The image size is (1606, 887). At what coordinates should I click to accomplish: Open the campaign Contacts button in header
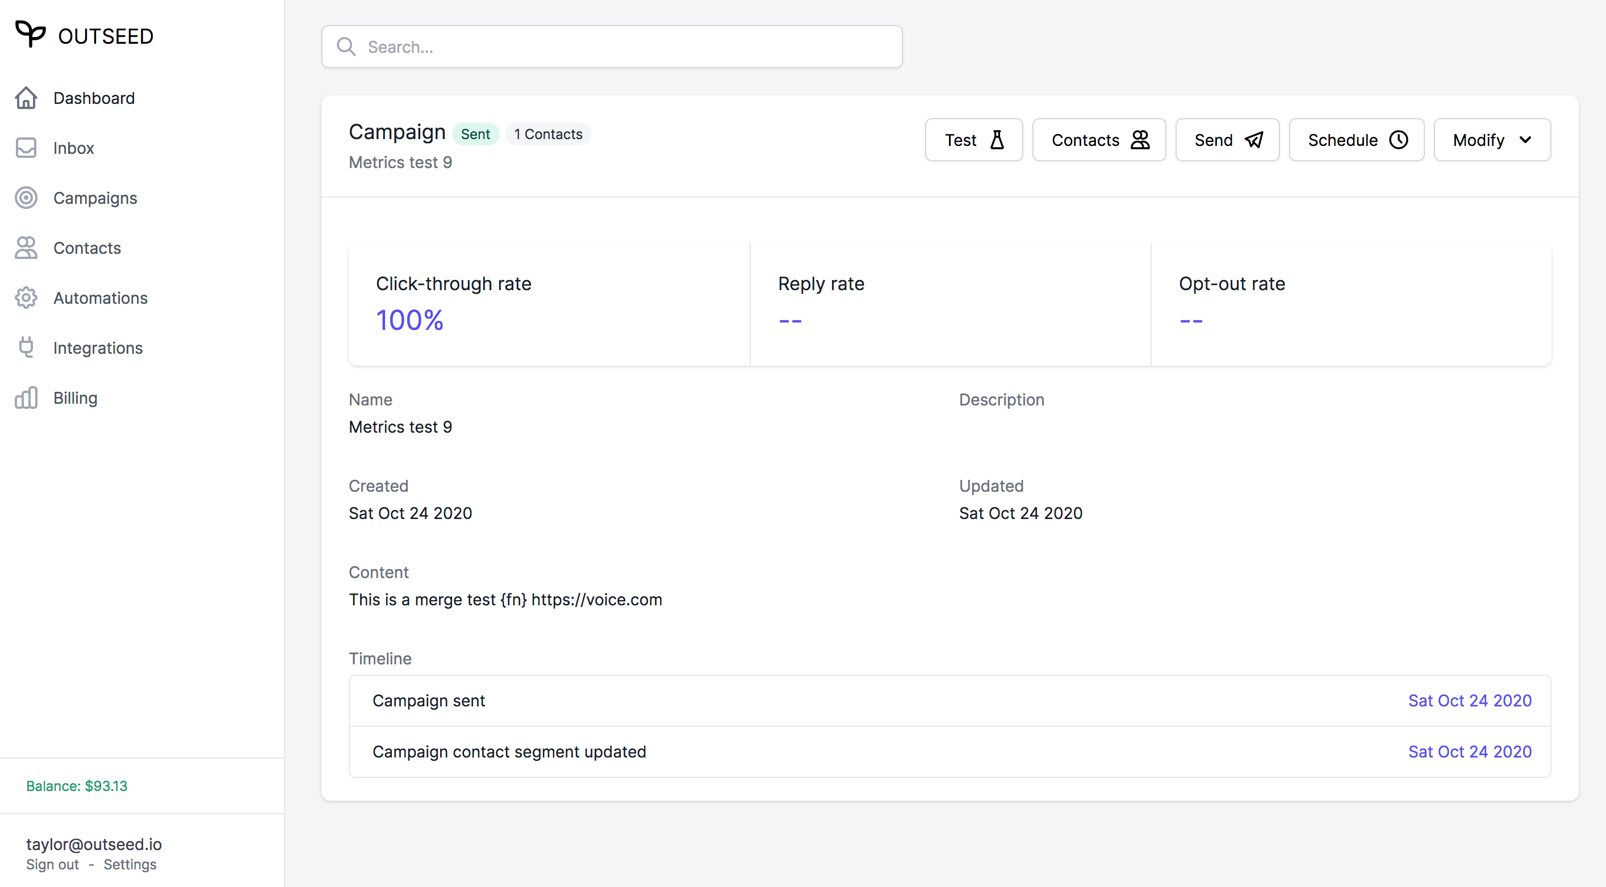pos(1098,140)
